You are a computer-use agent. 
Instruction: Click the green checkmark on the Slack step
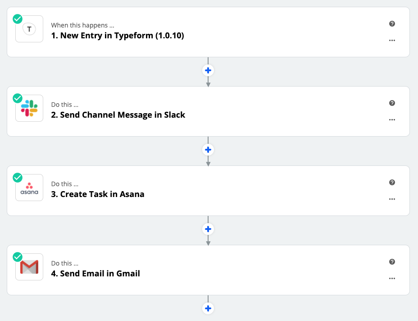pyautogui.click(x=18, y=98)
